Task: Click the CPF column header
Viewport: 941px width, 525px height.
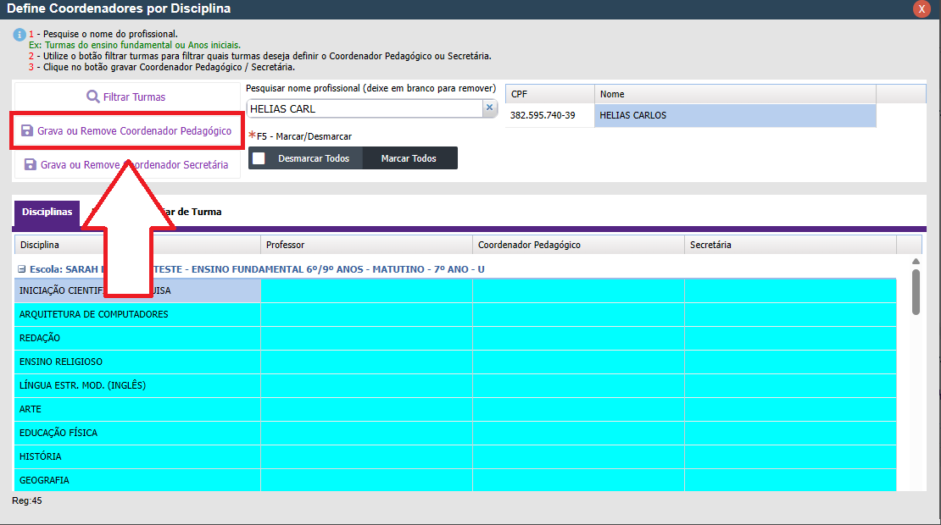Action: click(x=549, y=94)
